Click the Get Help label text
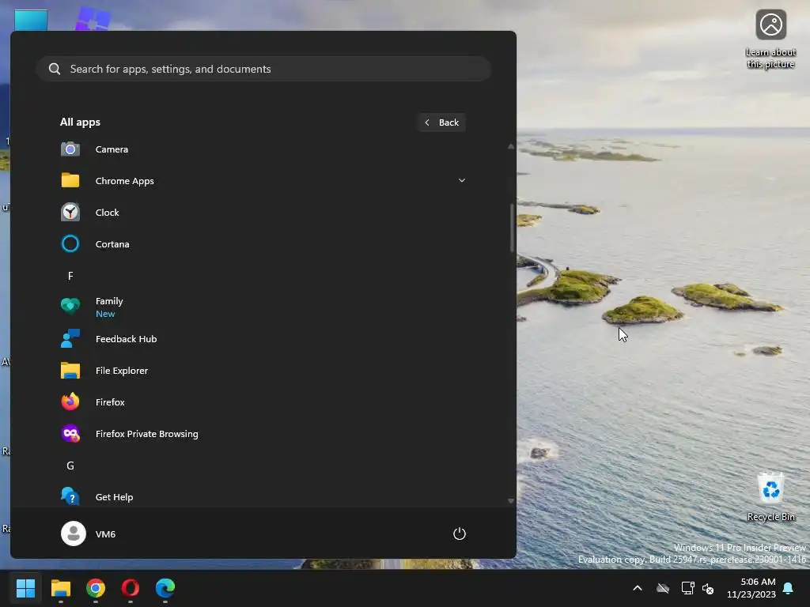This screenshot has width=810, height=607. pyautogui.click(x=114, y=497)
